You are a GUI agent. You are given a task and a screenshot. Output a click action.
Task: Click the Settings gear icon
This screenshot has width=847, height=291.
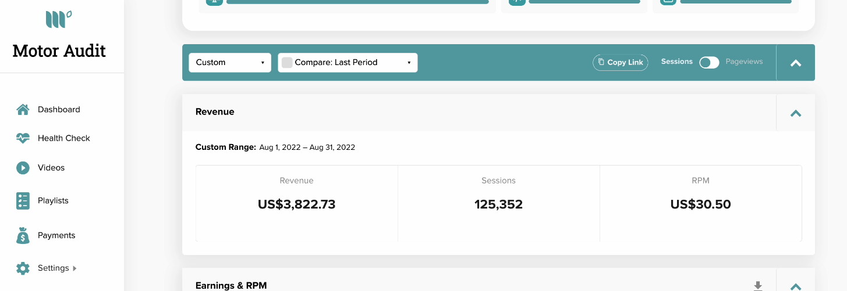pos(23,268)
